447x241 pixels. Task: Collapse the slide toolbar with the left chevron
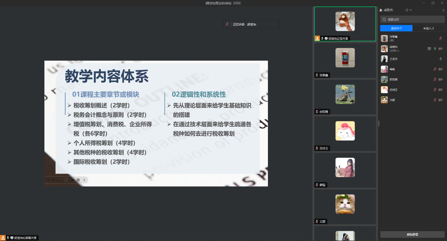point(84,180)
